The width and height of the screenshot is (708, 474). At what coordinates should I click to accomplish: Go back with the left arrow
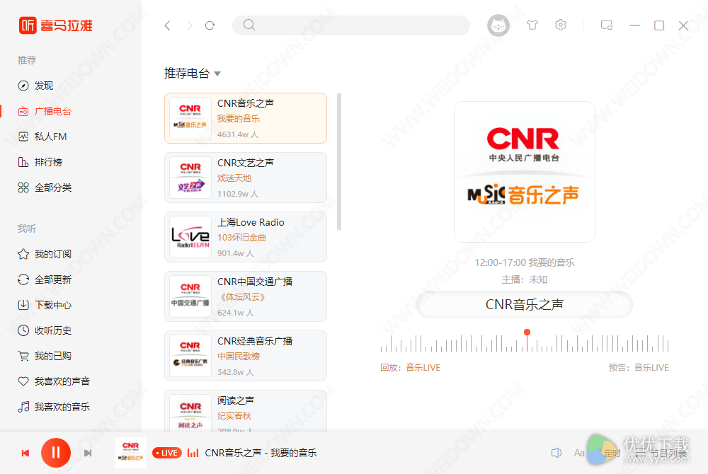(x=168, y=25)
